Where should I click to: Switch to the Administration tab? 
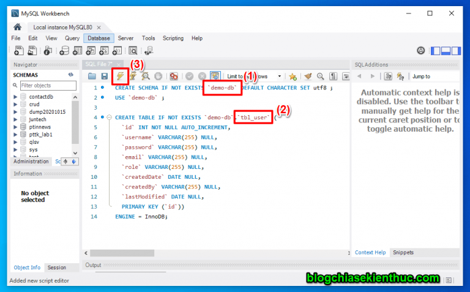click(x=31, y=161)
